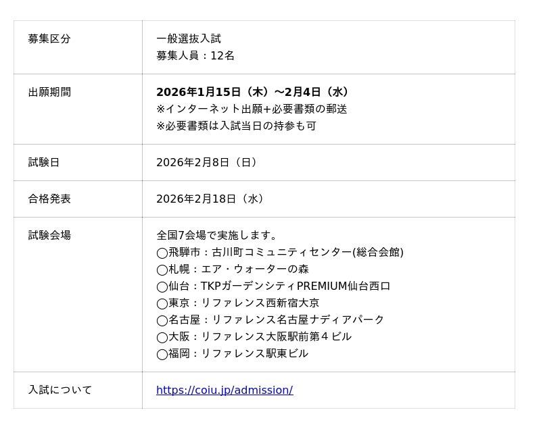Click the 福岡 venue line

(232, 353)
